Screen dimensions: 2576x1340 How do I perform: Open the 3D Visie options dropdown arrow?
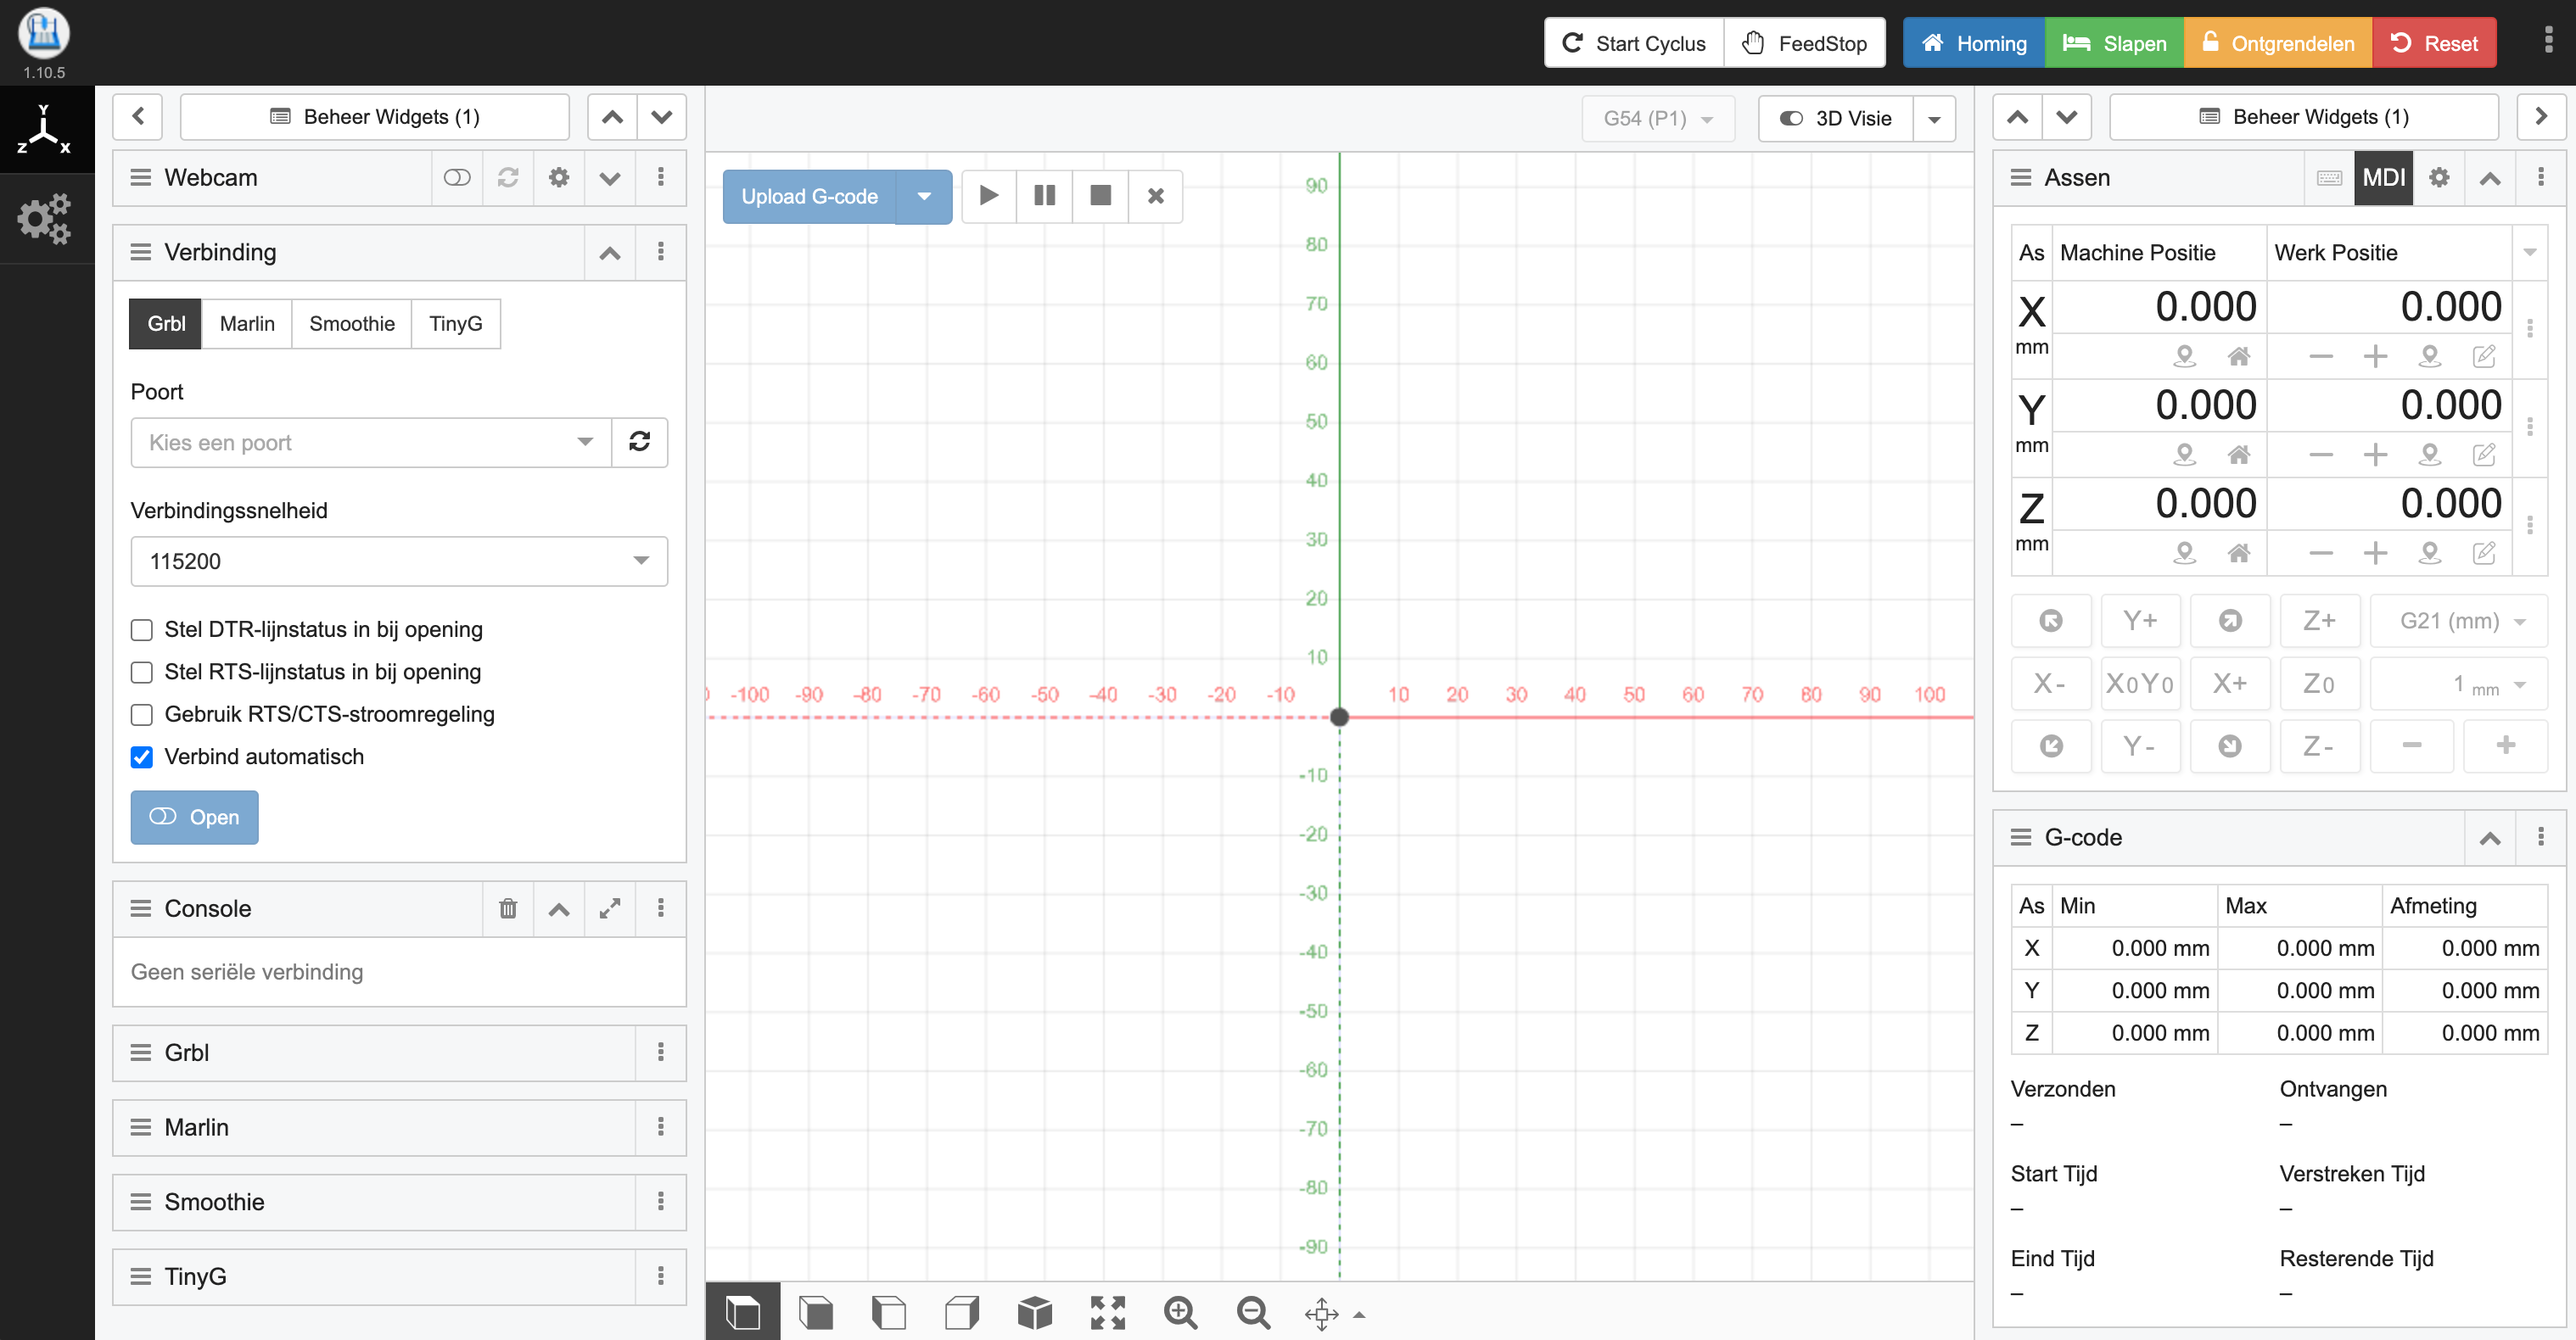coord(1934,118)
